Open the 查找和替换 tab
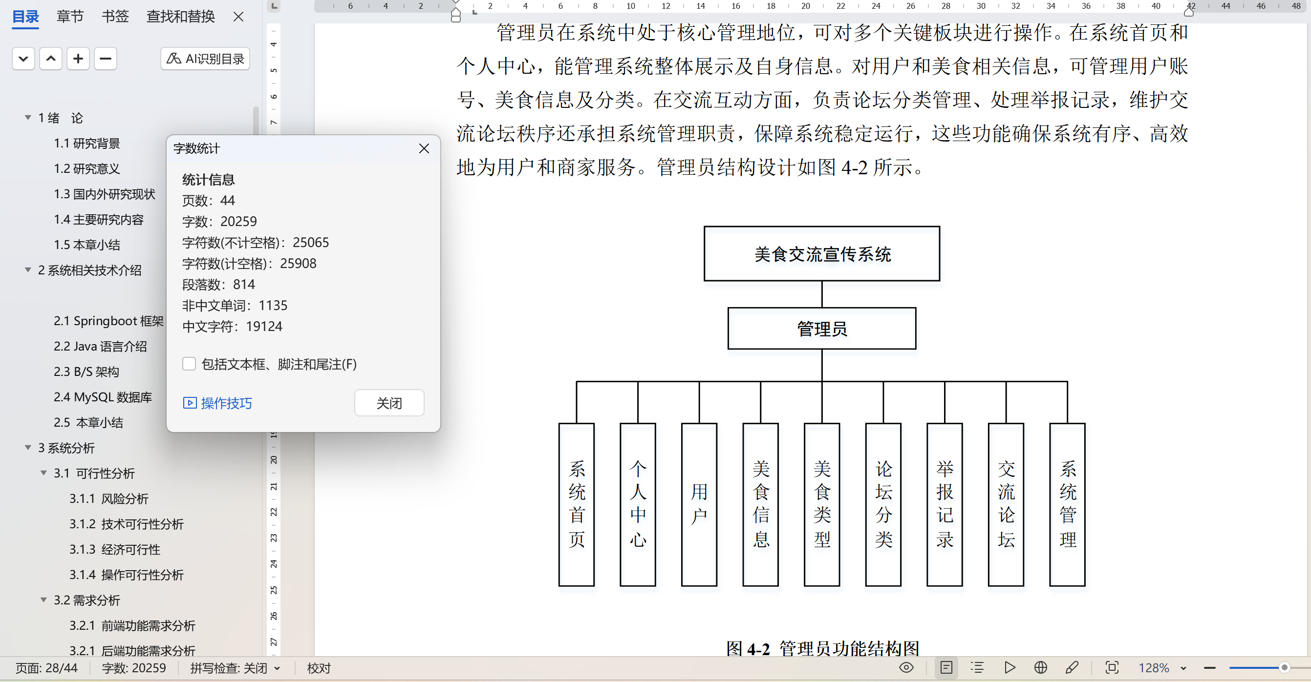 (181, 16)
